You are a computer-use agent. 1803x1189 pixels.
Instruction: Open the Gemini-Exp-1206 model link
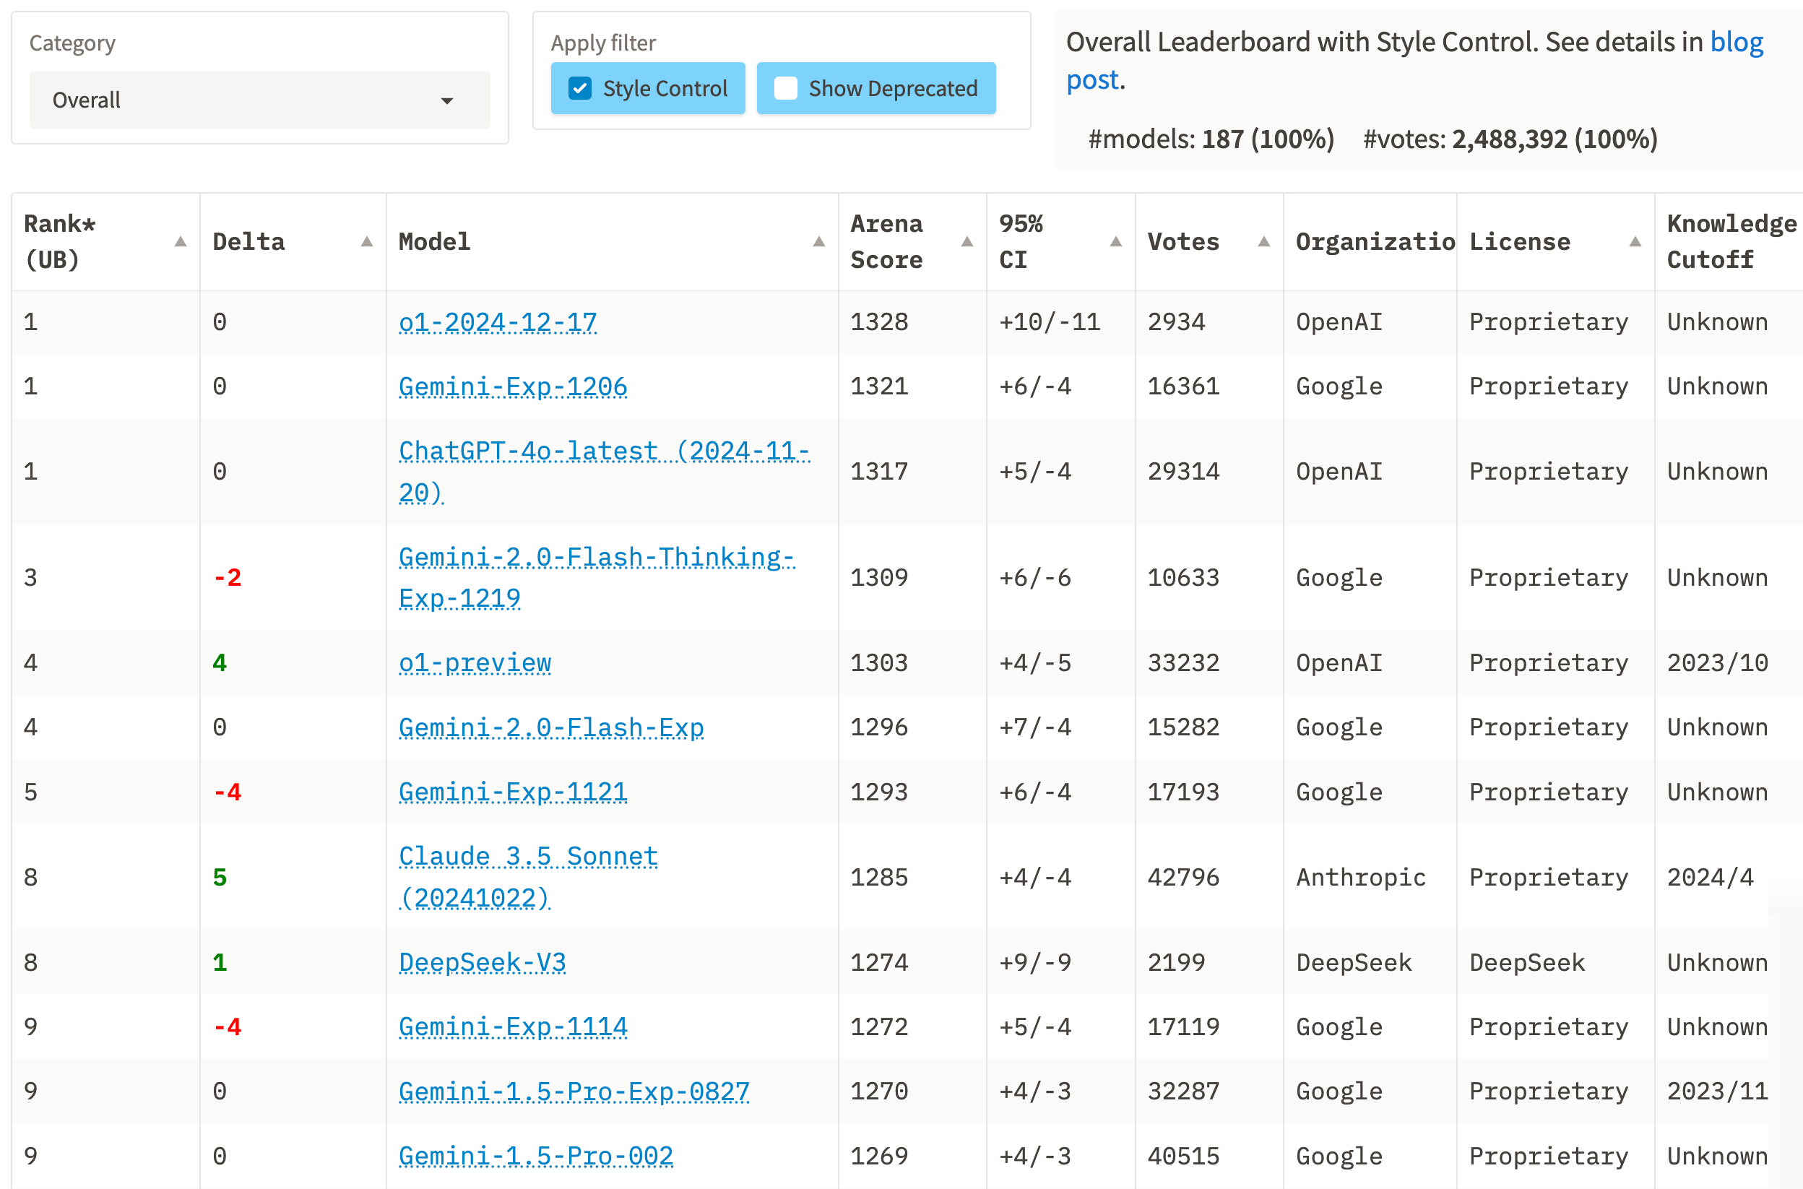513,386
